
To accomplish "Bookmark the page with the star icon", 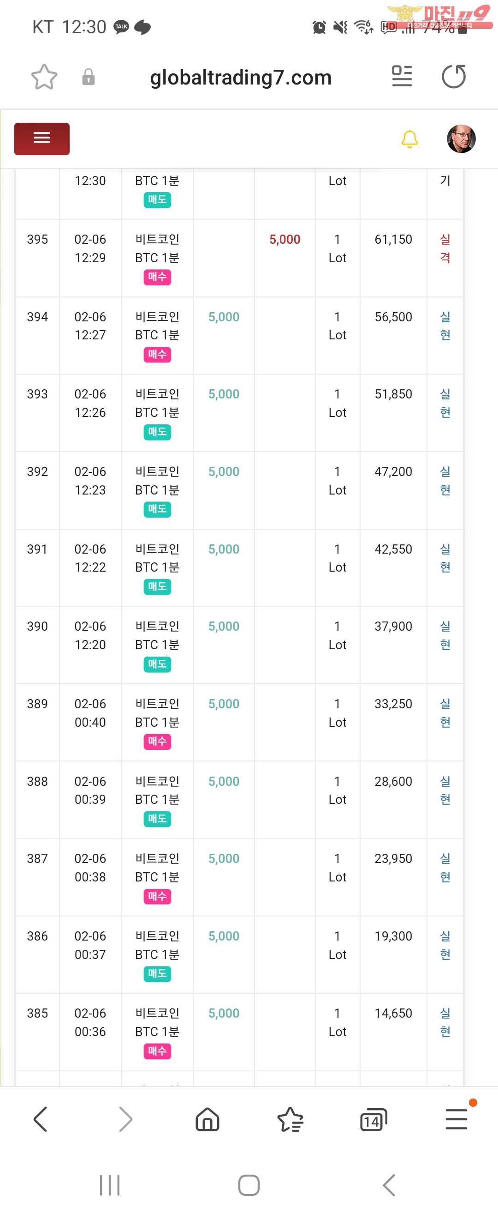I will click(44, 77).
